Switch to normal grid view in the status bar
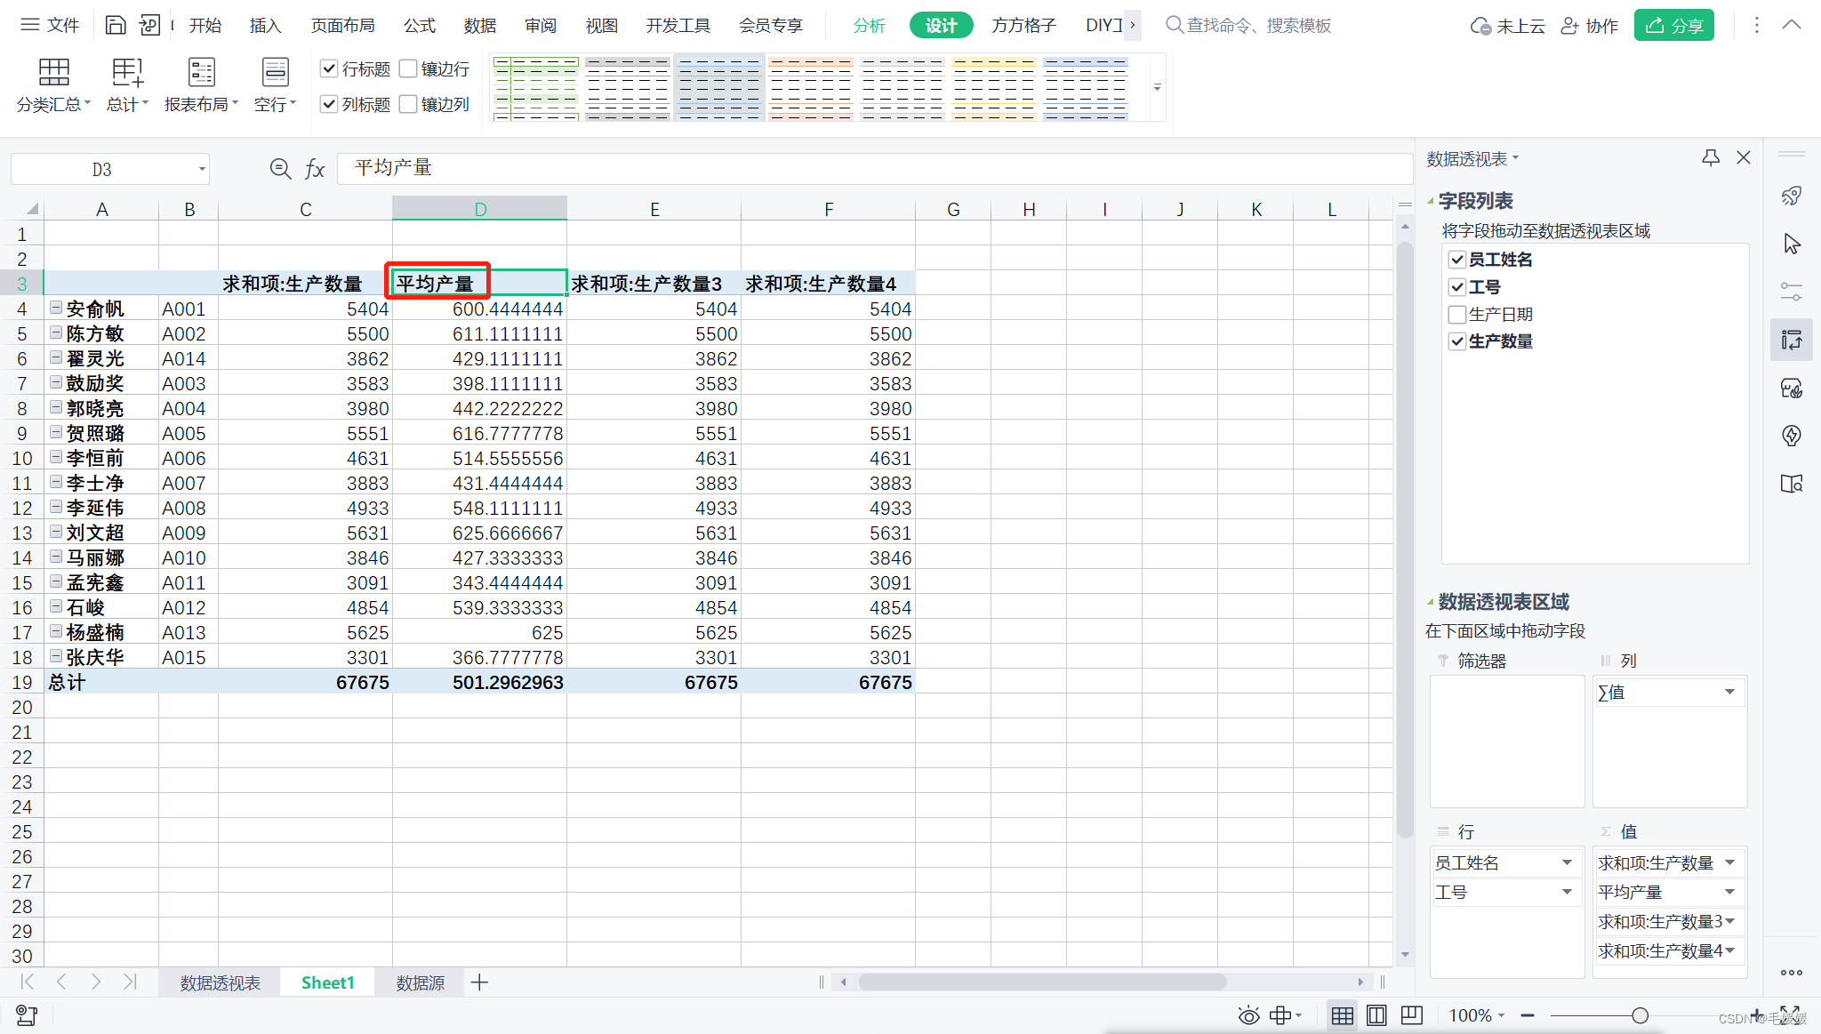The width and height of the screenshot is (1821, 1034). 1343,1015
